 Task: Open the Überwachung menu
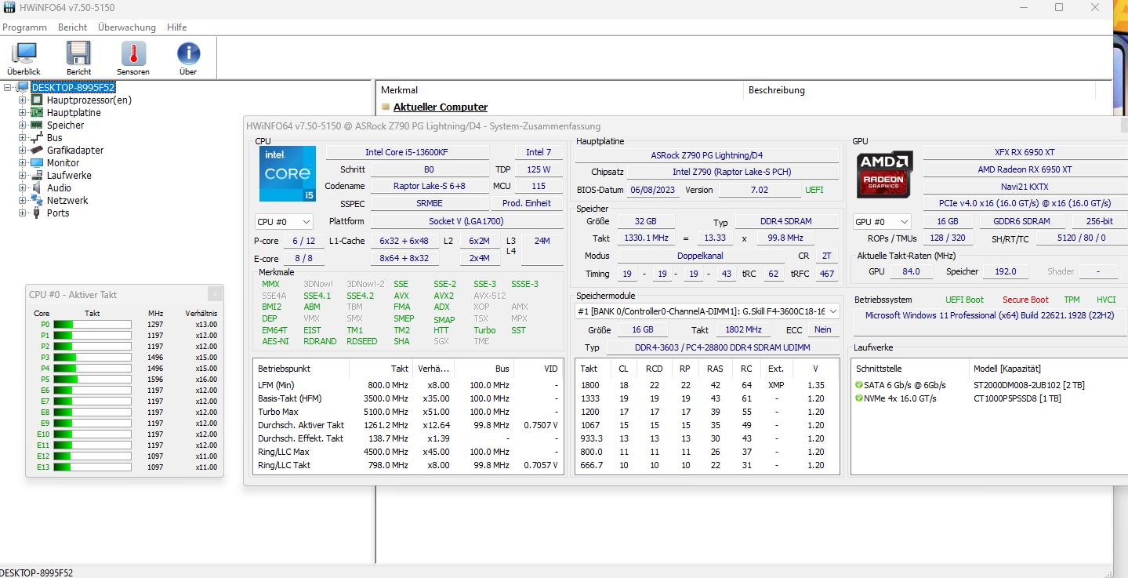[127, 27]
